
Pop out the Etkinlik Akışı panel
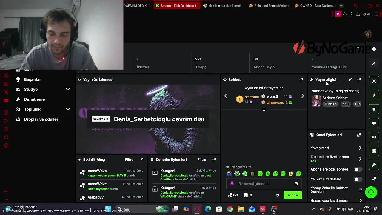click(x=141, y=160)
